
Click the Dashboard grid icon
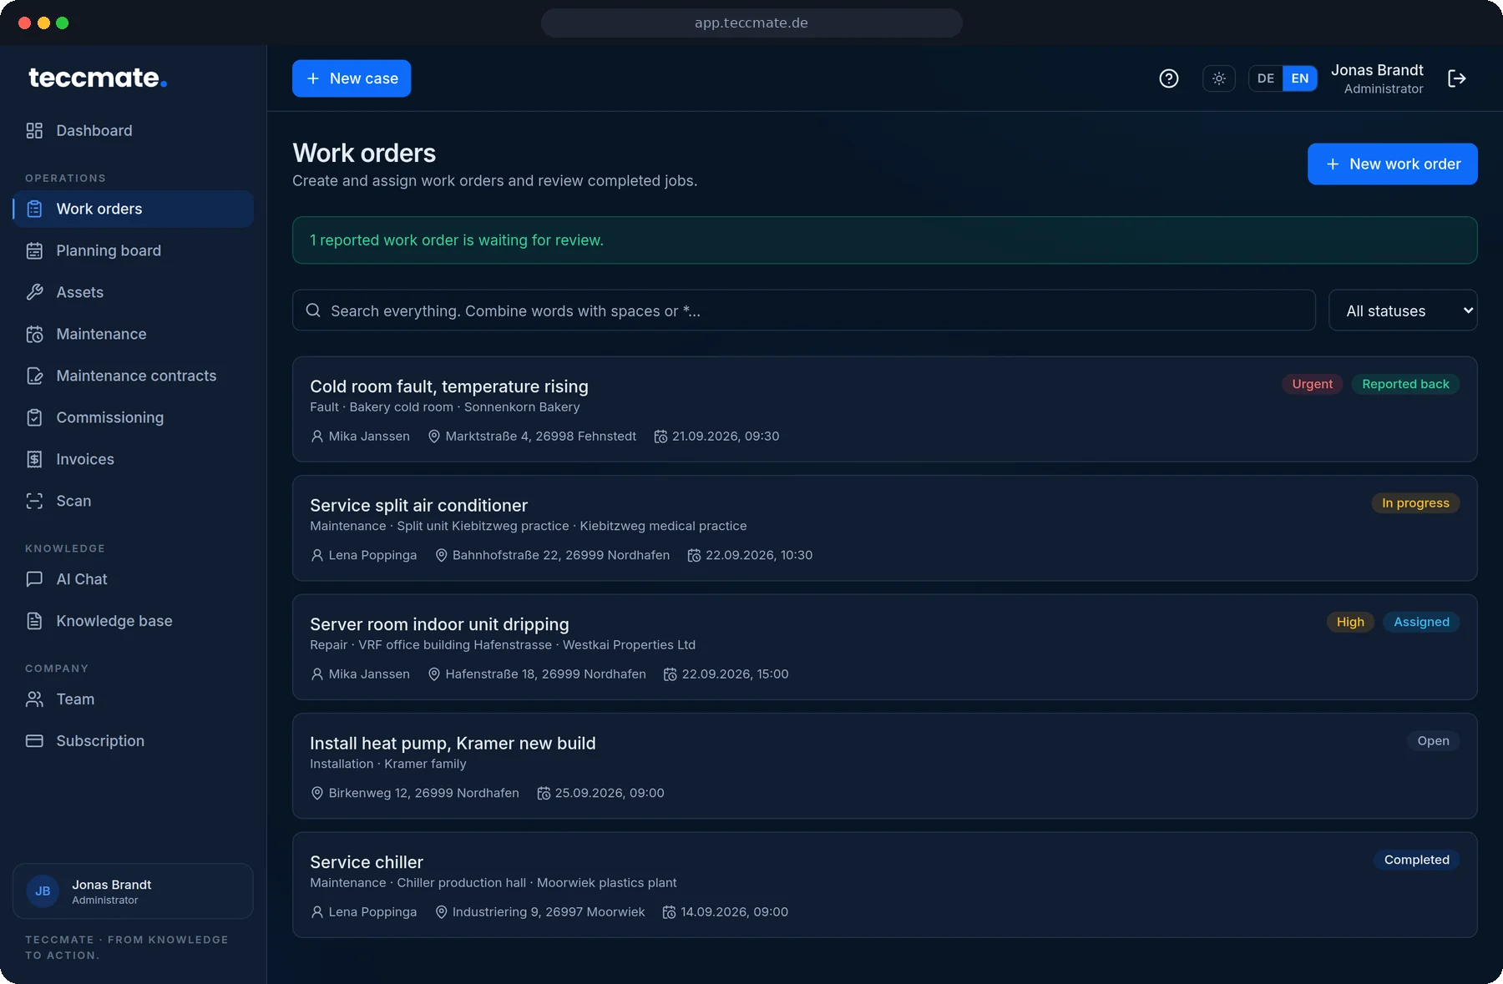click(34, 130)
